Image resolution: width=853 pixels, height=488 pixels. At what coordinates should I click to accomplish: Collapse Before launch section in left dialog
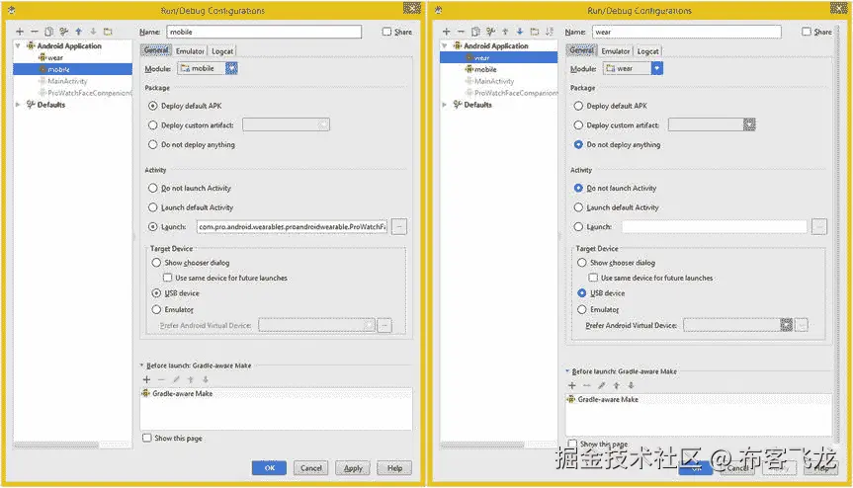142,366
